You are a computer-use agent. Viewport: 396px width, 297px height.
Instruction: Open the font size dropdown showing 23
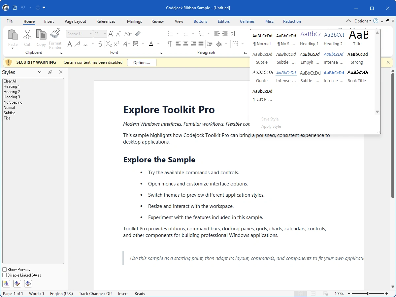click(105, 34)
